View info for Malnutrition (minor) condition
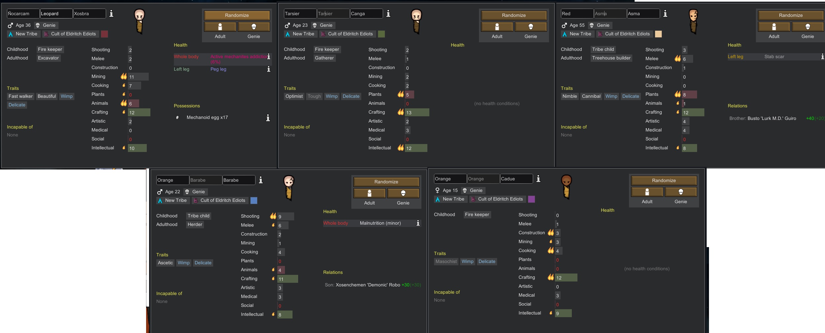The height and width of the screenshot is (333, 825). click(x=418, y=223)
